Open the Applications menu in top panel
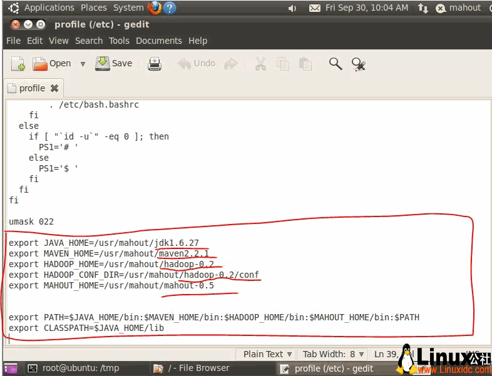This screenshot has height=376, width=492. [x=49, y=8]
